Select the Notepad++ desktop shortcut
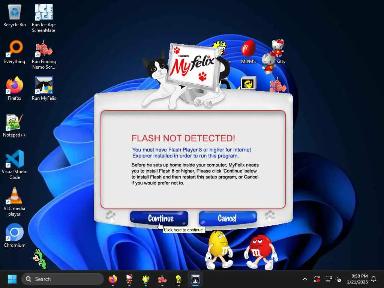384x288 pixels. tap(15, 125)
